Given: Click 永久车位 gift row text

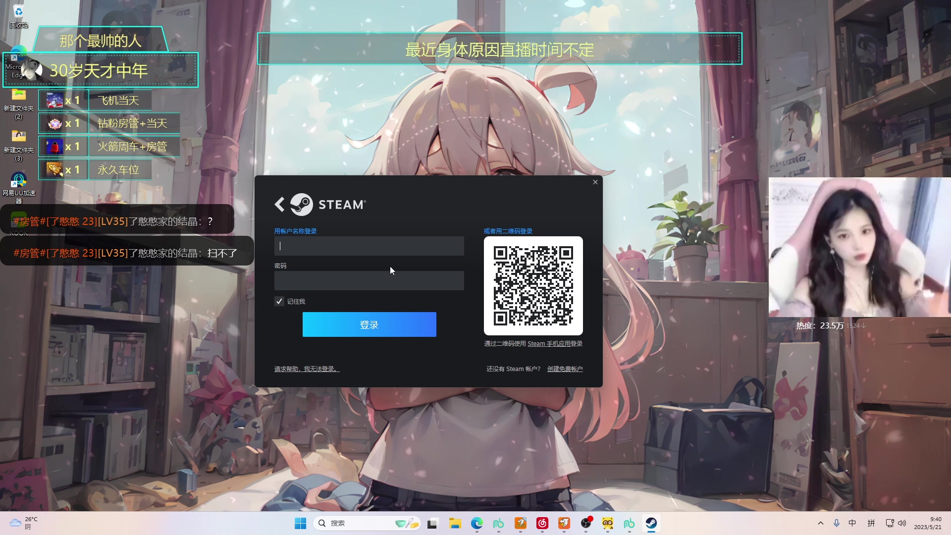Looking at the screenshot, I should (x=118, y=170).
